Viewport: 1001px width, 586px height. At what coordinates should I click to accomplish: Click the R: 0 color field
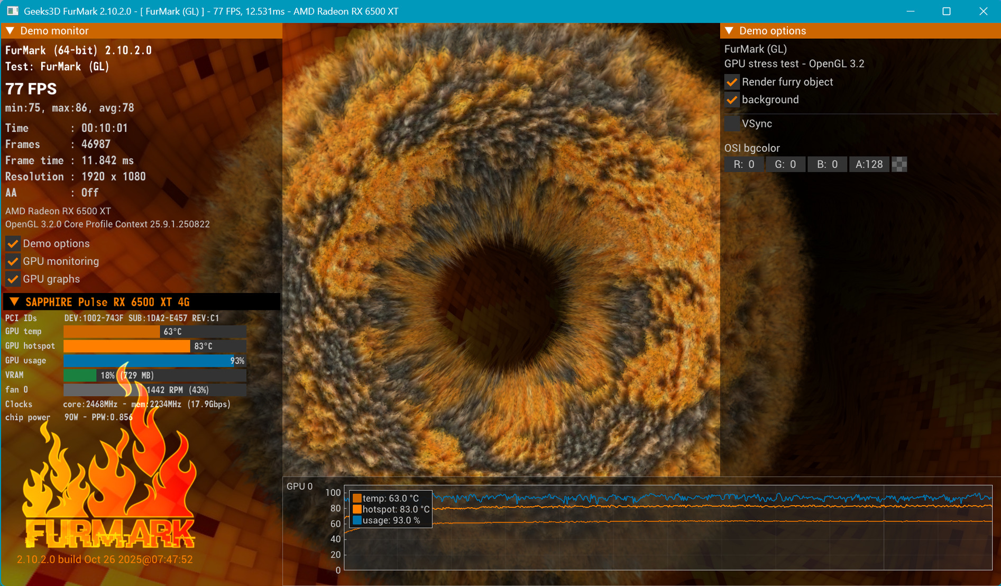click(x=743, y=164)
